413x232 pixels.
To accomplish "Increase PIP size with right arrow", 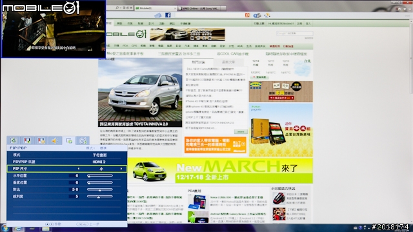I will pos(121,169).
